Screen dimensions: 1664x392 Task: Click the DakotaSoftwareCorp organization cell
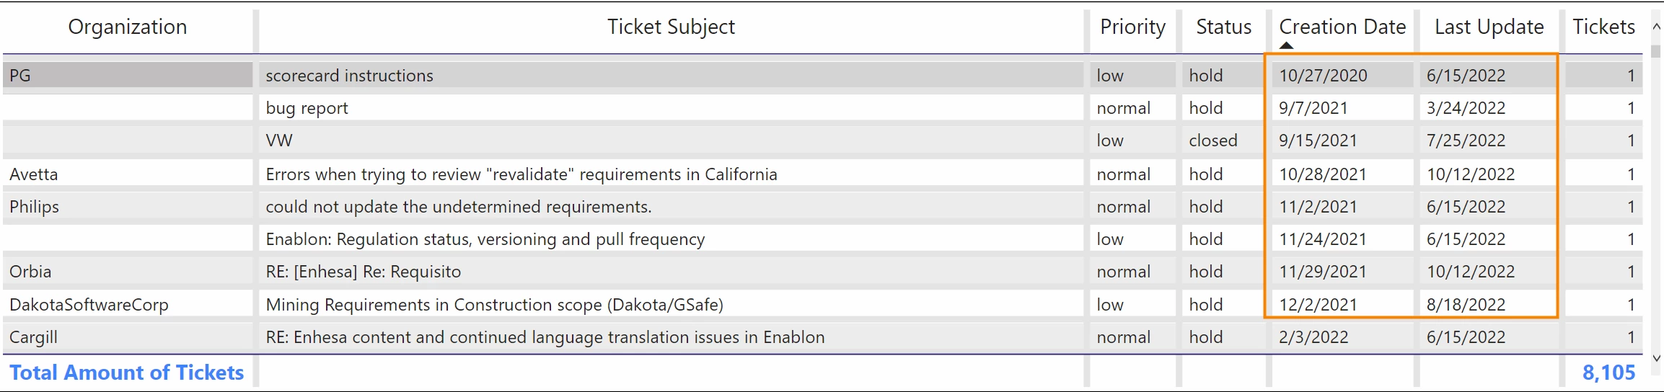[89, 305]
